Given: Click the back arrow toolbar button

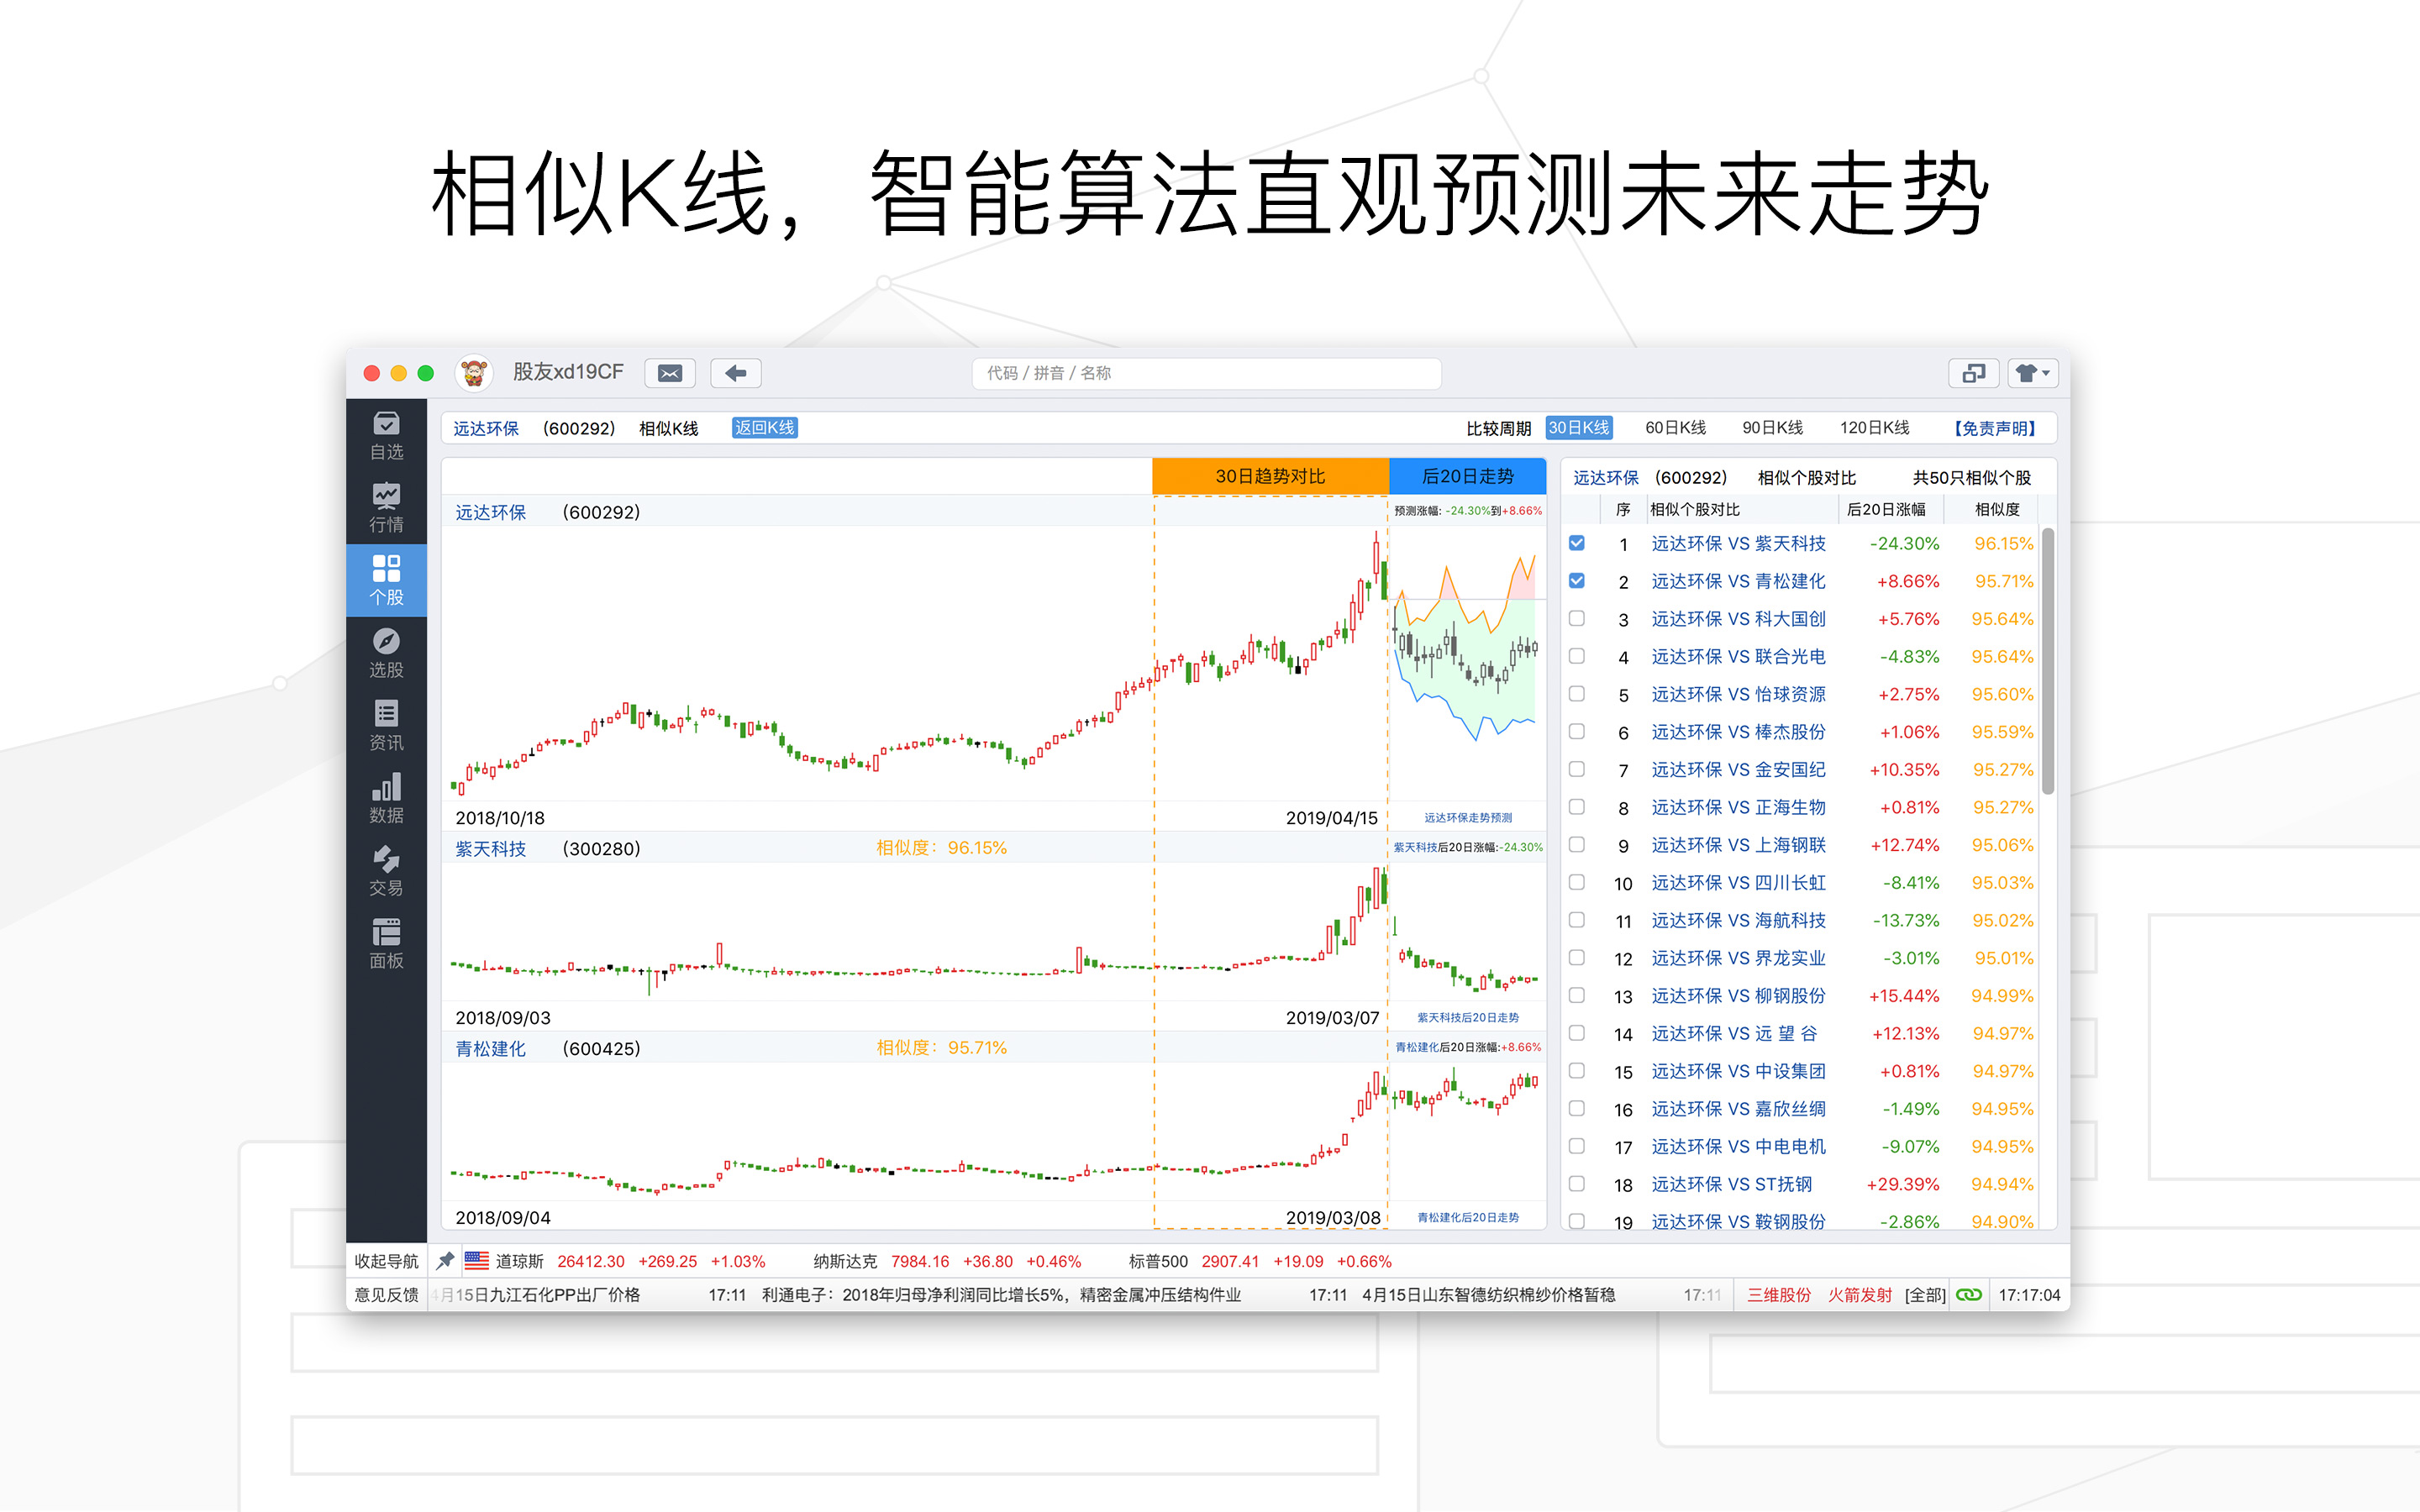Looking at the screenshot, I should (x=736, y=373).
